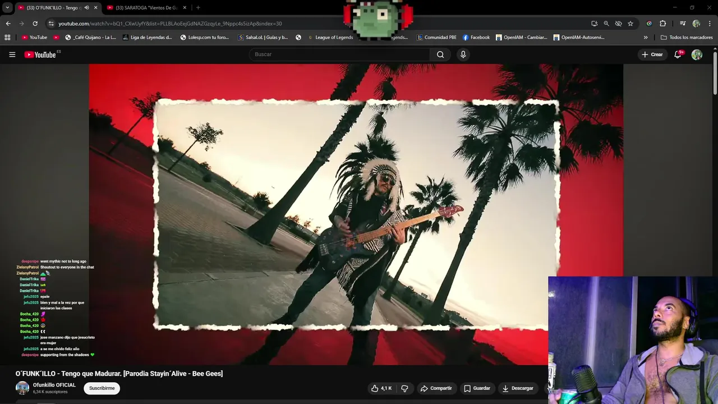718x404 pixels.
Task: Open the browser extensions puzzle menu
Action: point(662,24)
